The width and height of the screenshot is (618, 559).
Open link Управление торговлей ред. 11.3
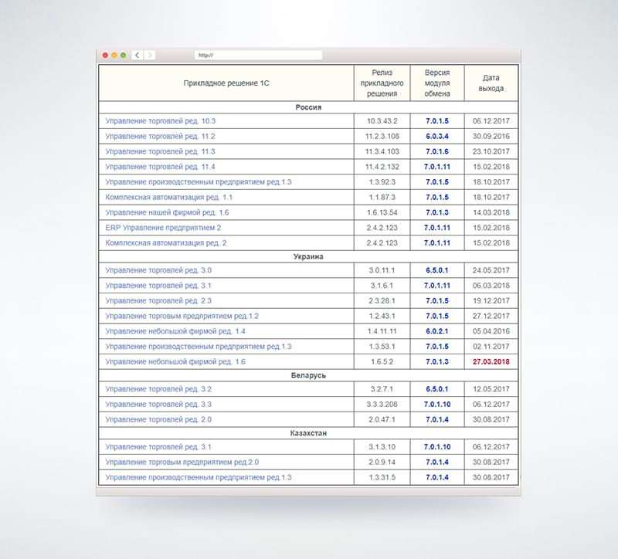tap(160, 151)
